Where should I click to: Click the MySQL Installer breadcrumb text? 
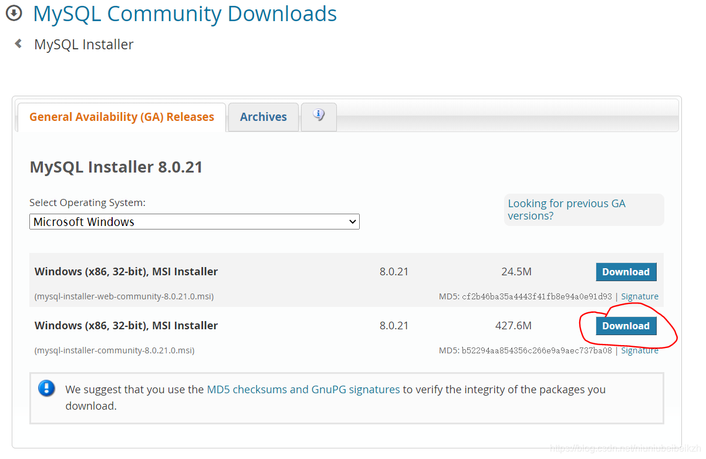pos(84,45)
